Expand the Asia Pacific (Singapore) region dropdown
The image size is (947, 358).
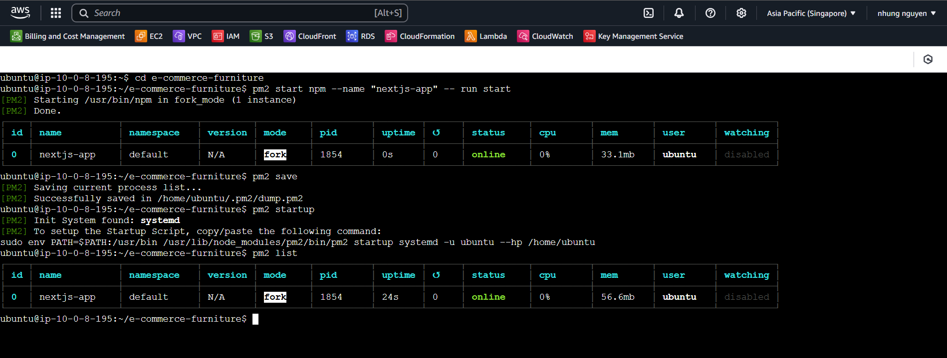click(811, 13)
